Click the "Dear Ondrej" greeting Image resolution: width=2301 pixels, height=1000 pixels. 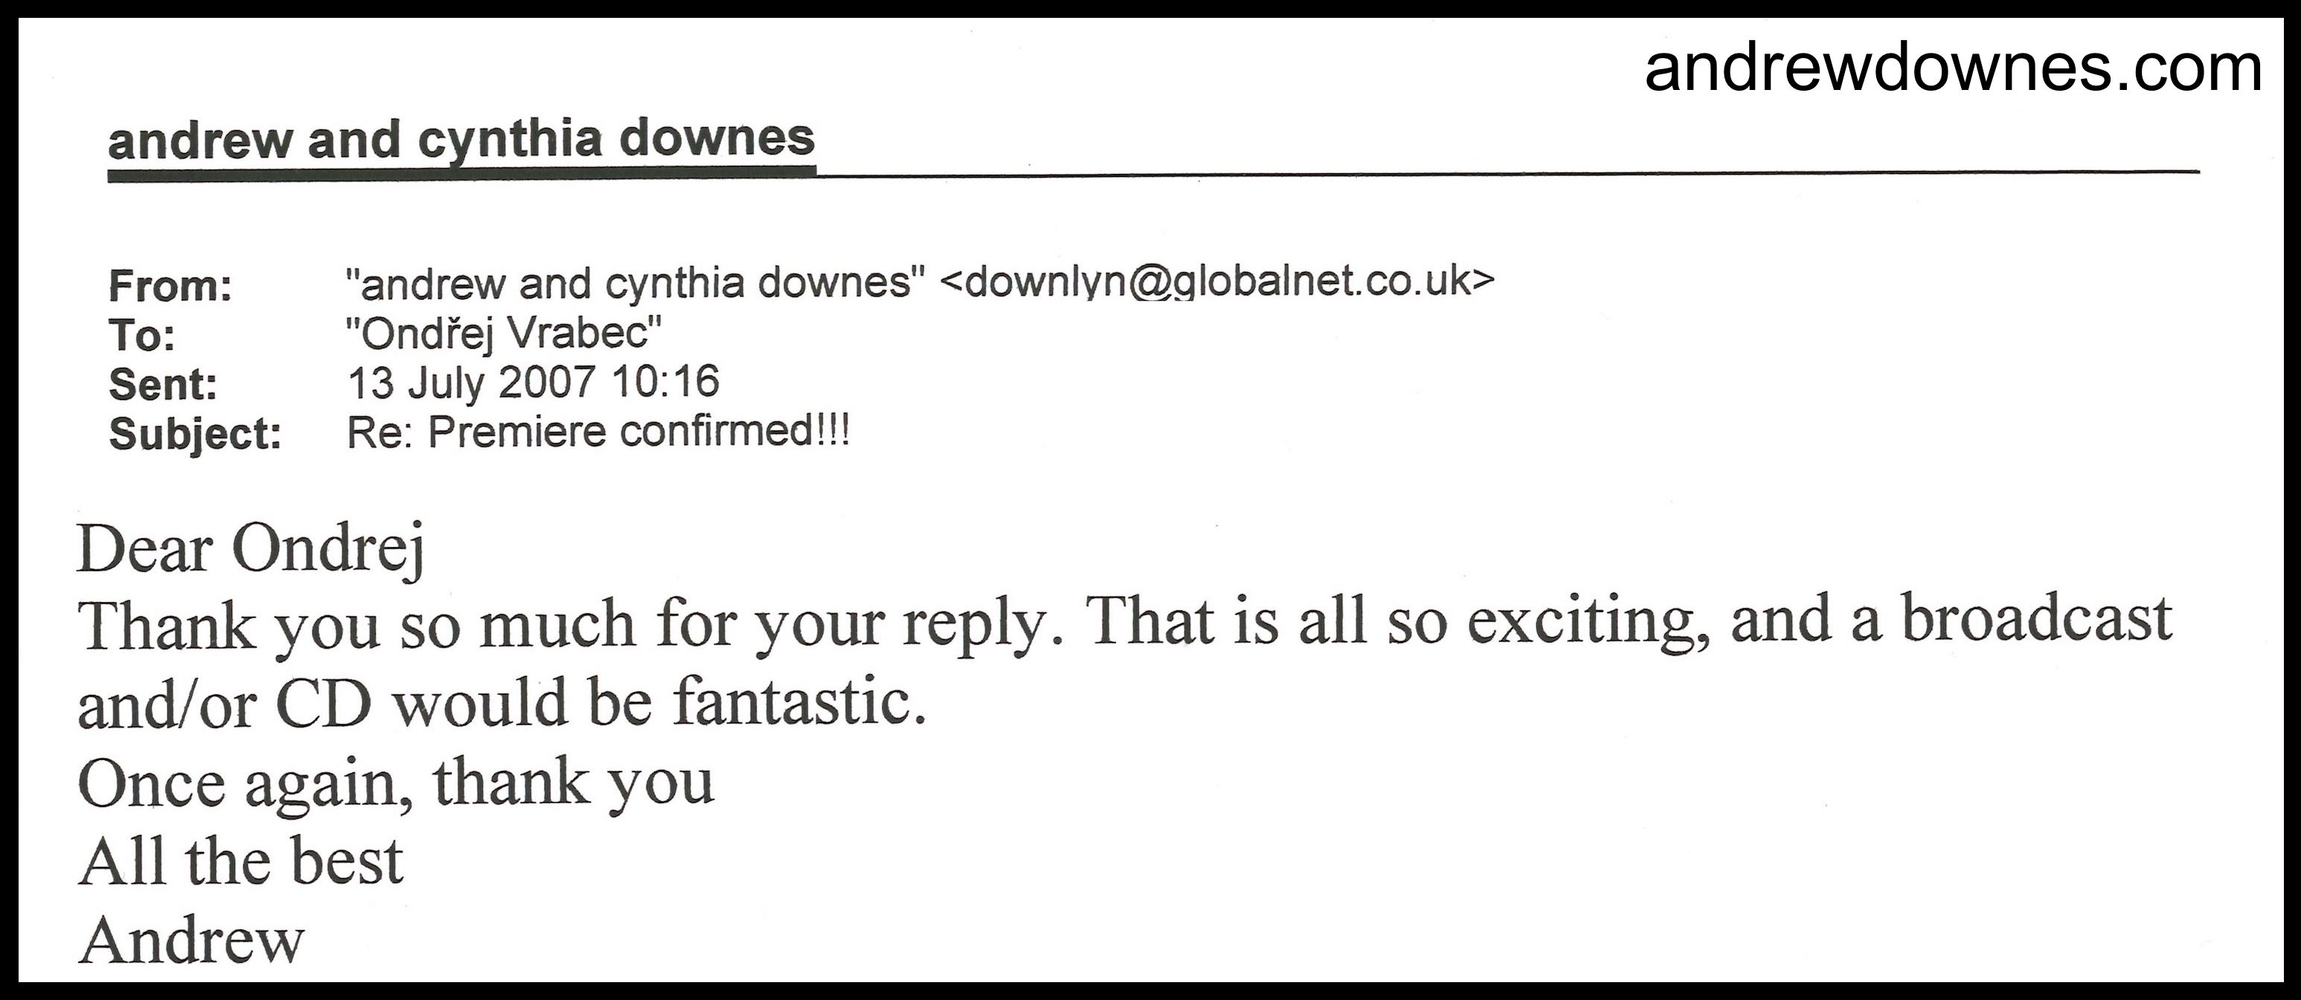pos(251,548)
